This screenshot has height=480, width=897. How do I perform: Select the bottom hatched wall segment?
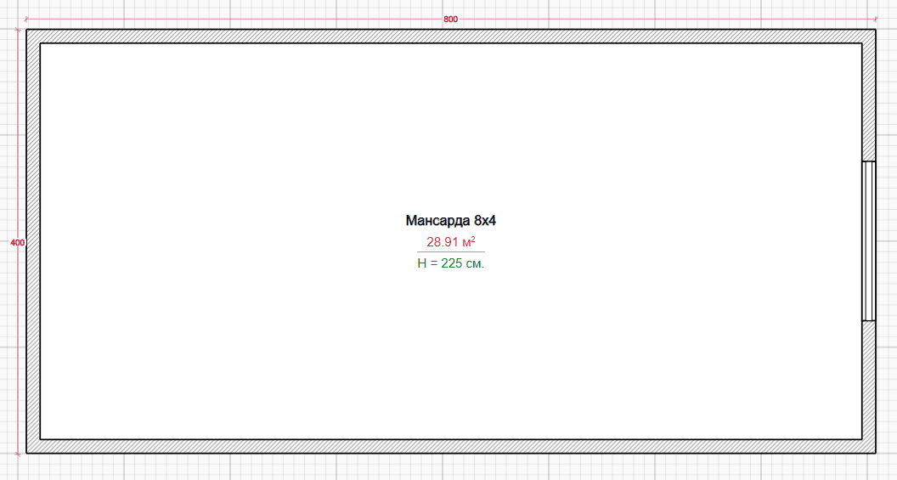coord(451,446)
